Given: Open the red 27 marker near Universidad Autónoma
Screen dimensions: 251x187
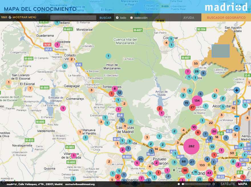Looking at the screenshot, I should [x=193, y=107].
